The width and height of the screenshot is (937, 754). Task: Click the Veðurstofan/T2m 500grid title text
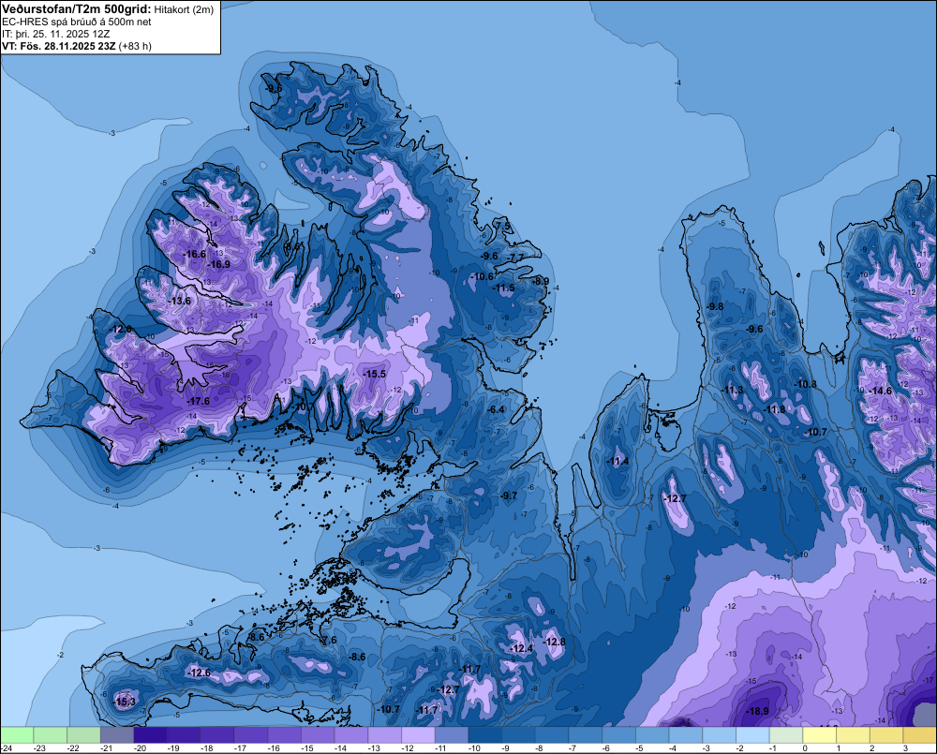[x=76, y=8]
